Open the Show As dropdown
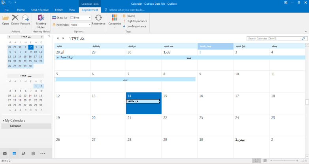This screenshot has height=164, width=309. (x=90, y=18)
